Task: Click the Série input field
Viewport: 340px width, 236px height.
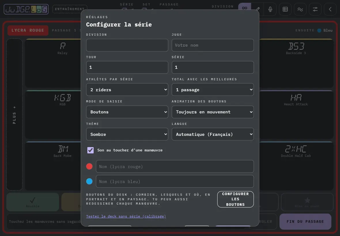Action: point(213,67)
